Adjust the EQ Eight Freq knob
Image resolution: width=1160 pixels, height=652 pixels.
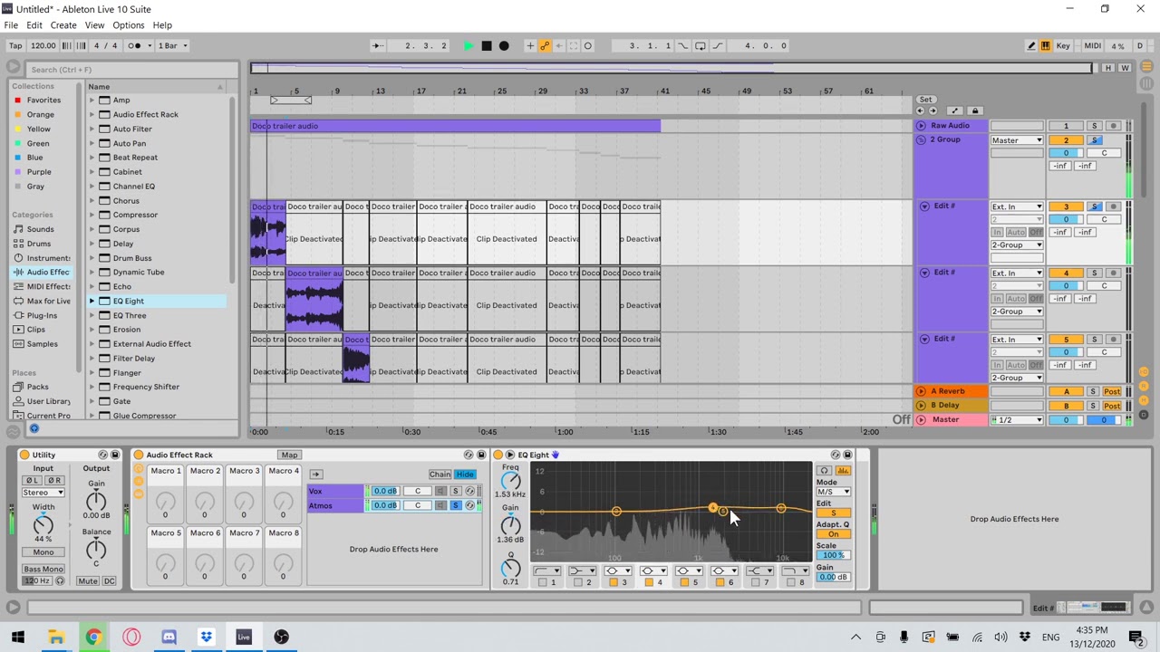click(511, 481)
